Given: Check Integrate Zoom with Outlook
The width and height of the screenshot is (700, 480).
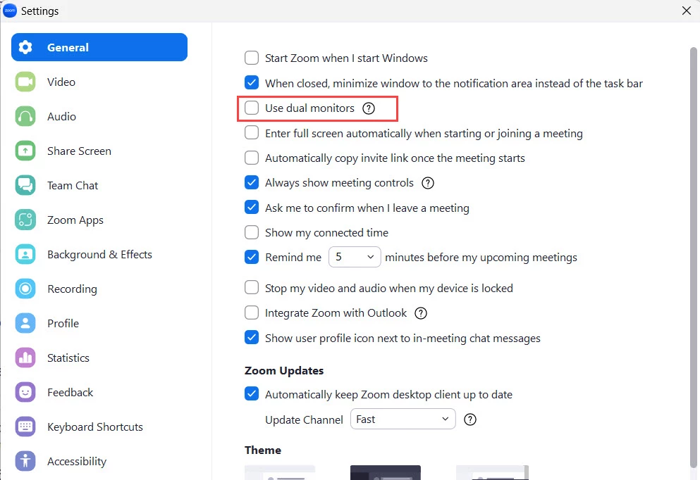Looking at the screenshot, I should [x=252, y=312].
